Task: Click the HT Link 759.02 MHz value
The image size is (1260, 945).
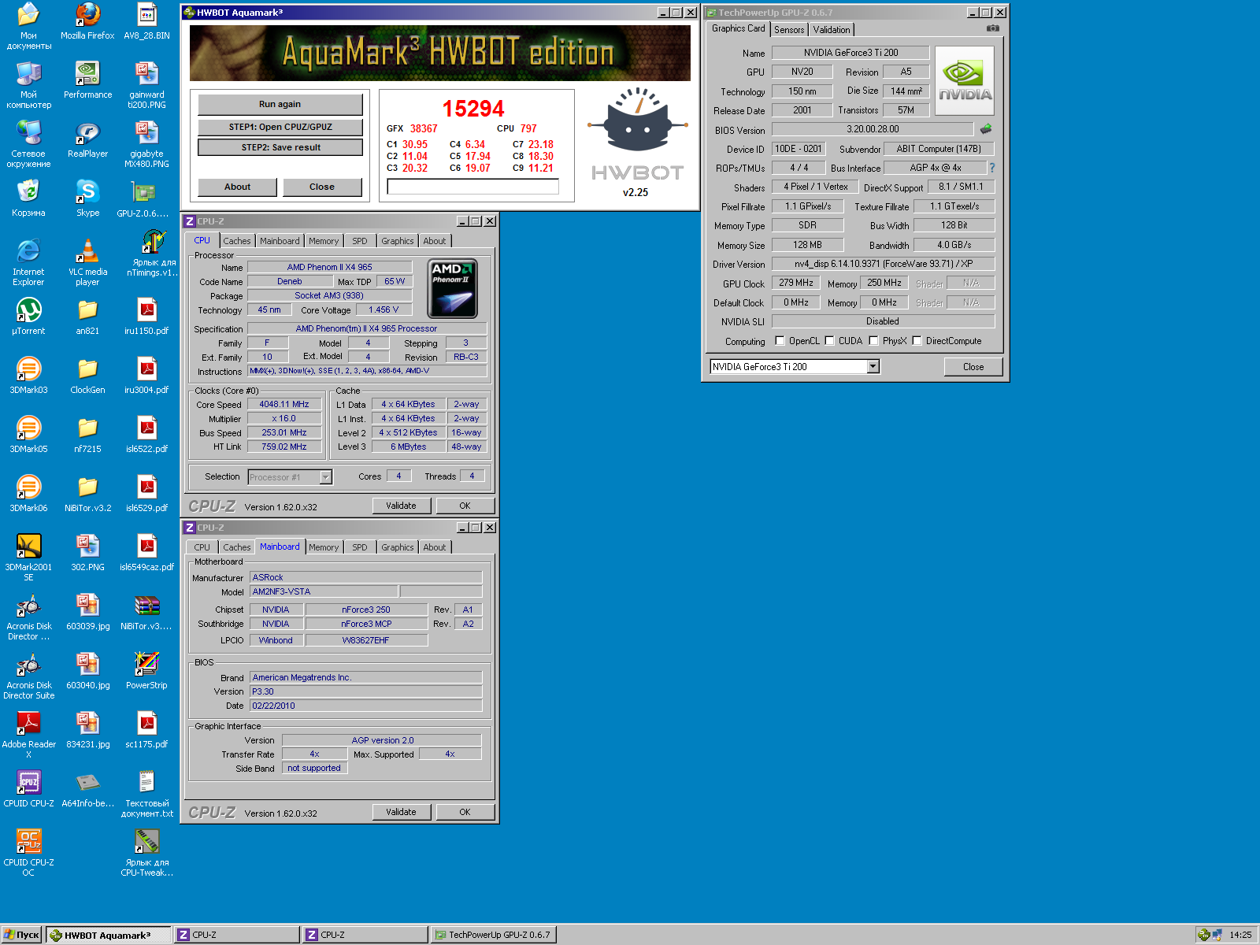Action: (x=284, y=447)
